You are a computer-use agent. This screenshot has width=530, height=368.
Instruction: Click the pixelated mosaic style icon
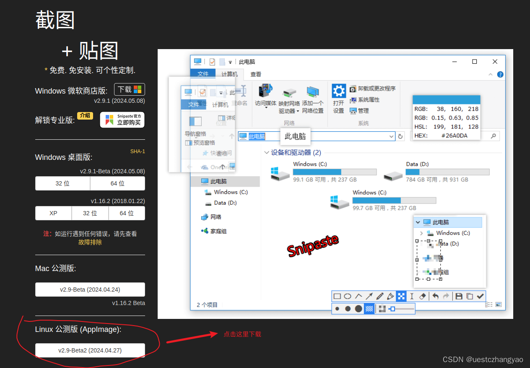click(382, 309)
